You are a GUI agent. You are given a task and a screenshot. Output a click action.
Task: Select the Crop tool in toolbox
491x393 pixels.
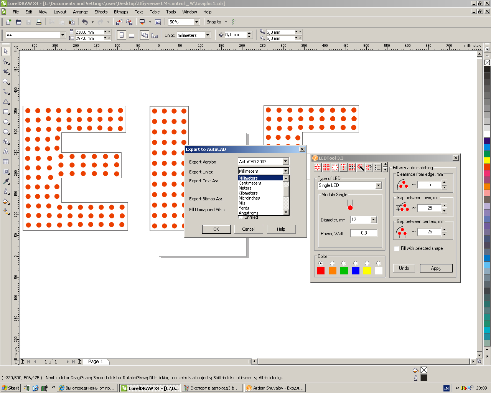6,71
